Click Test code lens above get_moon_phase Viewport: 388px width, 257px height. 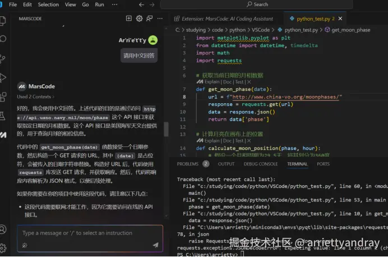239,82
